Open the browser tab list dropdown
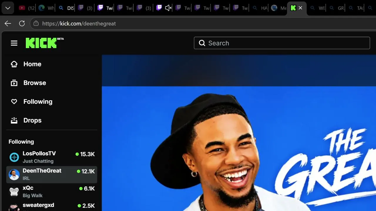This screenshot has height=211, width=376. click(8, 8)
